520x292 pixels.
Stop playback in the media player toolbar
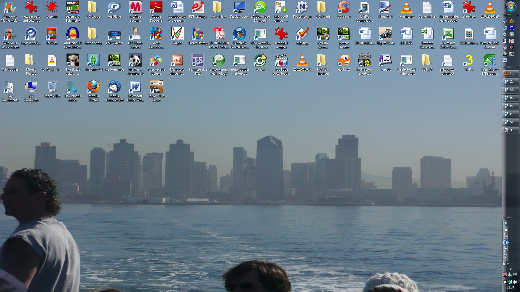pyautogui.click(x=506, y=230)
